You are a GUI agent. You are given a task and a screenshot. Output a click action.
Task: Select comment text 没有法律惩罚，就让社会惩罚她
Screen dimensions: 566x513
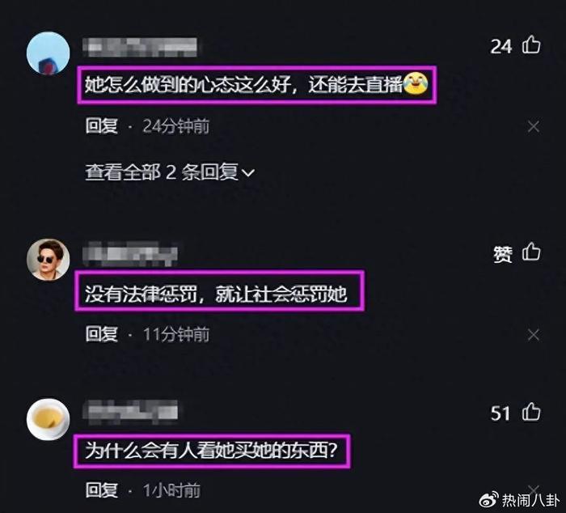coord(216,294)
